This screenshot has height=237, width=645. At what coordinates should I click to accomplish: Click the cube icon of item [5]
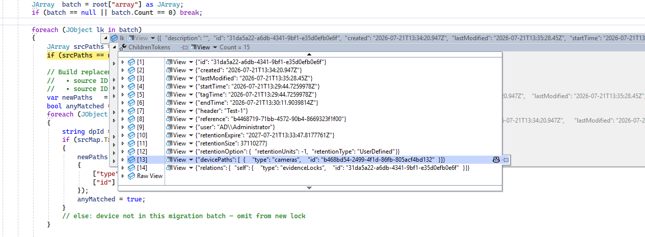[131, 95]
